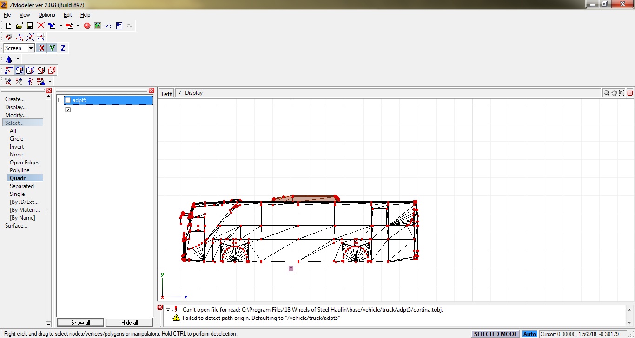Image resolution: width=635 pixels, height=338 pixels.
Task: Select the magnet snapping tool icon
Action: click(x=8, y=37)
